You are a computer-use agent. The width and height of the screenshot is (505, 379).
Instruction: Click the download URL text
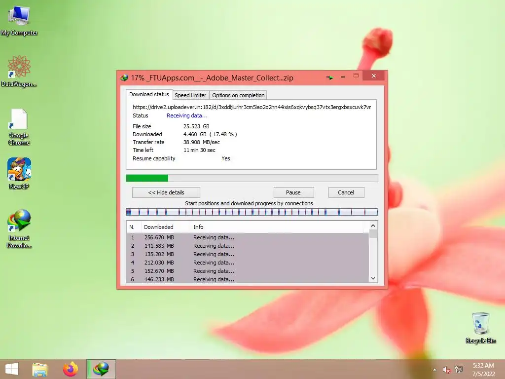(252, 107)
